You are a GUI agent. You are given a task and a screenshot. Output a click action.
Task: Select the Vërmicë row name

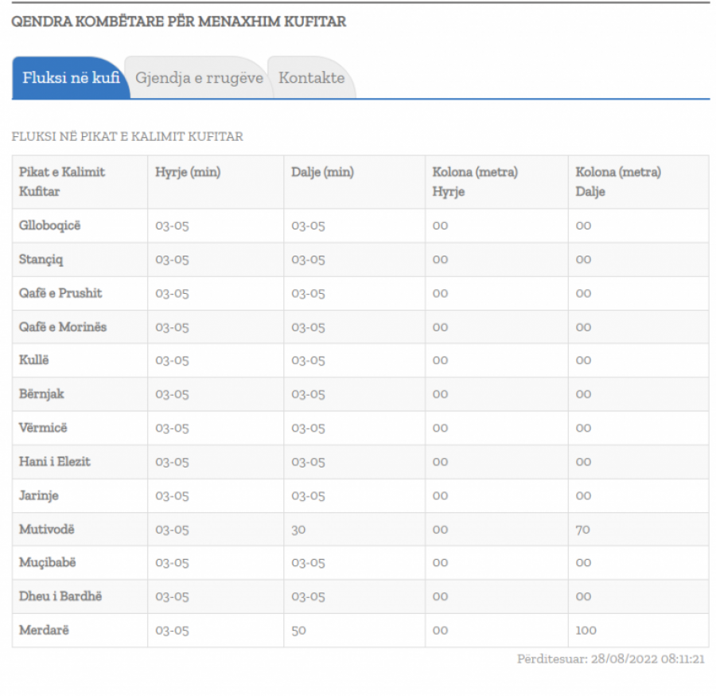(x=43, y=428)
